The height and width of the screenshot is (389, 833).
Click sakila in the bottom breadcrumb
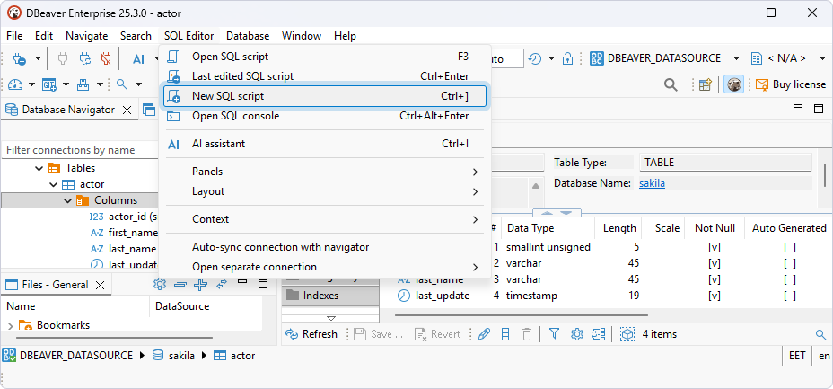[182, 356]
